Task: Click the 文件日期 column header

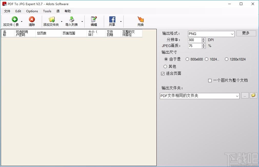Action: click(x=113, y=33)
